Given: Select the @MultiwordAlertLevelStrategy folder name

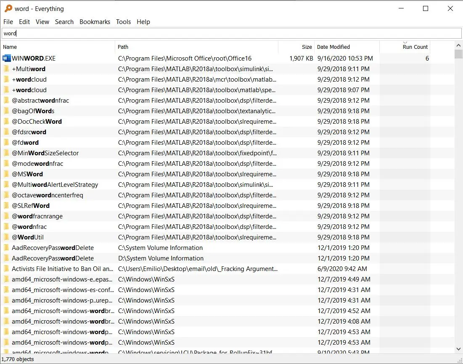Looking at the screenshot, I should [x=55, y=185].
